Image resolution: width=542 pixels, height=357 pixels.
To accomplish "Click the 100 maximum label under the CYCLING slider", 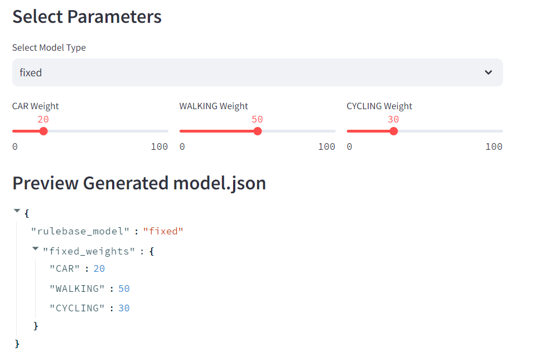I will point(493,147).
